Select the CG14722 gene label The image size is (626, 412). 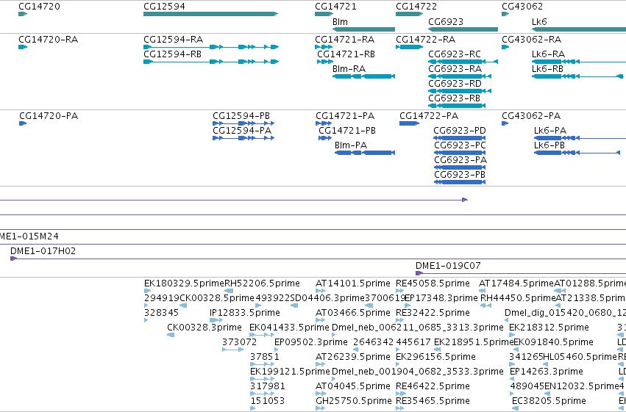pyautogui.click(x=416, y=7)
